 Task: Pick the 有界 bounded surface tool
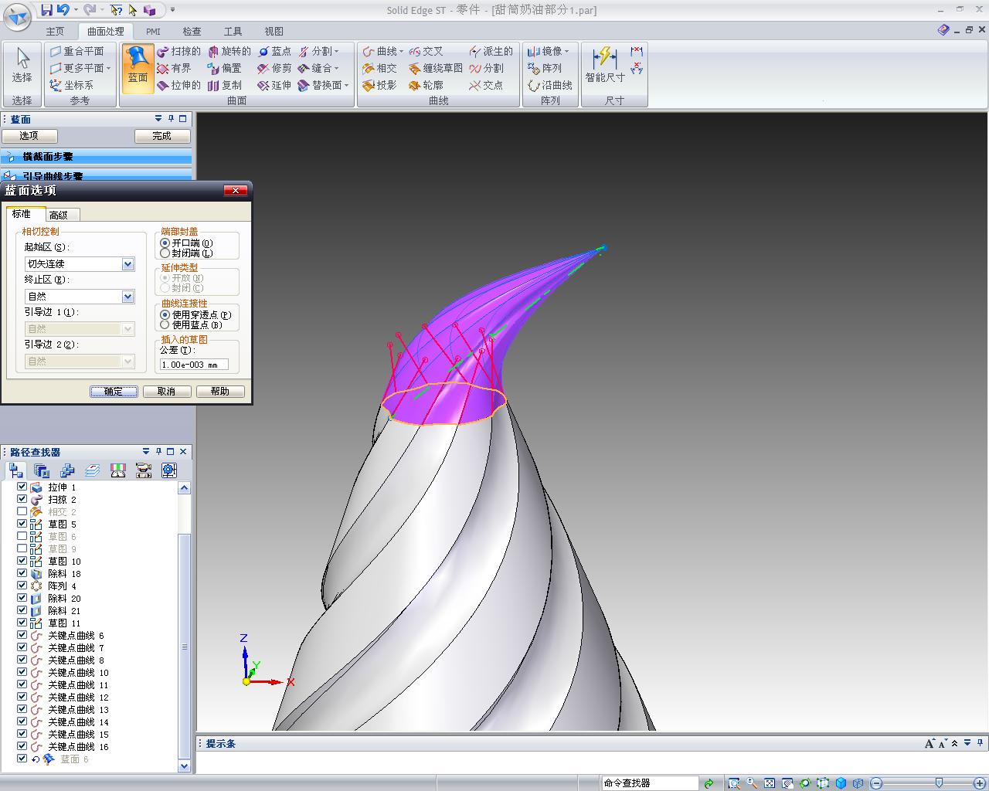click(x=174, y=68)
